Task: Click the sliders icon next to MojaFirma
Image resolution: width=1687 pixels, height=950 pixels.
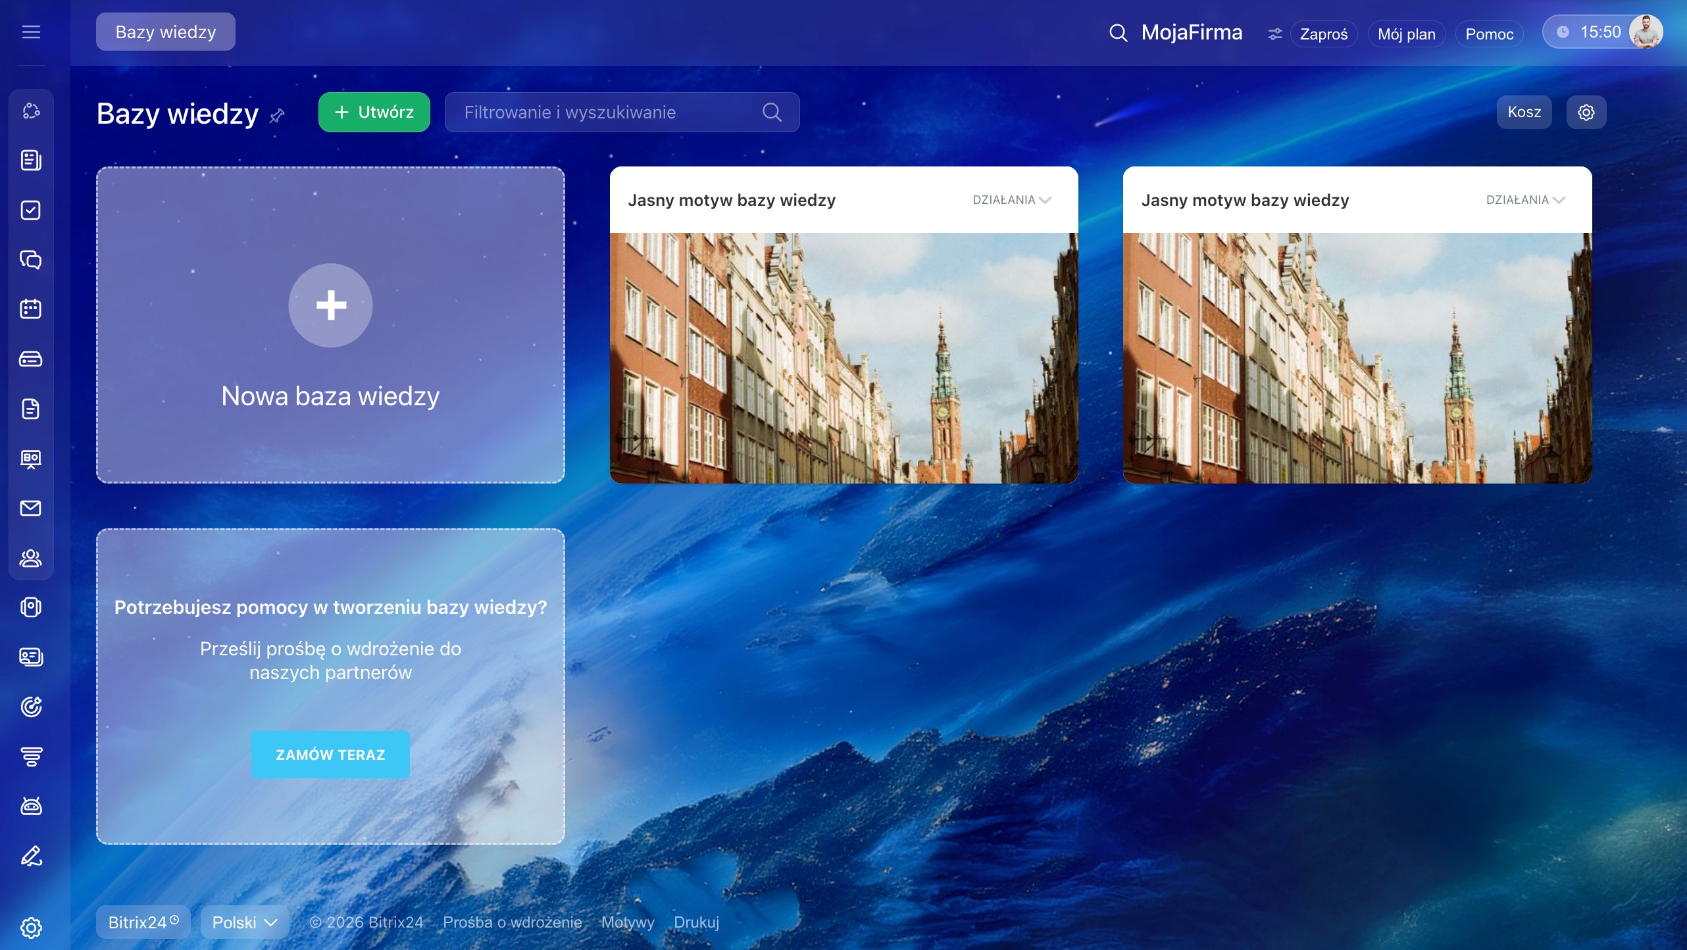Action: pyautogui.click(x=1274, y=34)
